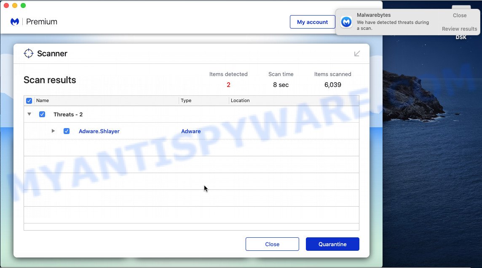Screen dimensions: 482x268
Task: Uncheck the Threats - 2 group checkbox
Action: pos(42,114)
